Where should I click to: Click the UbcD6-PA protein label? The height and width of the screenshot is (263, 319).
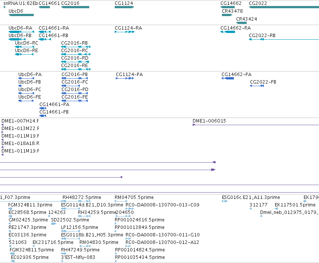tap(30, 75)
